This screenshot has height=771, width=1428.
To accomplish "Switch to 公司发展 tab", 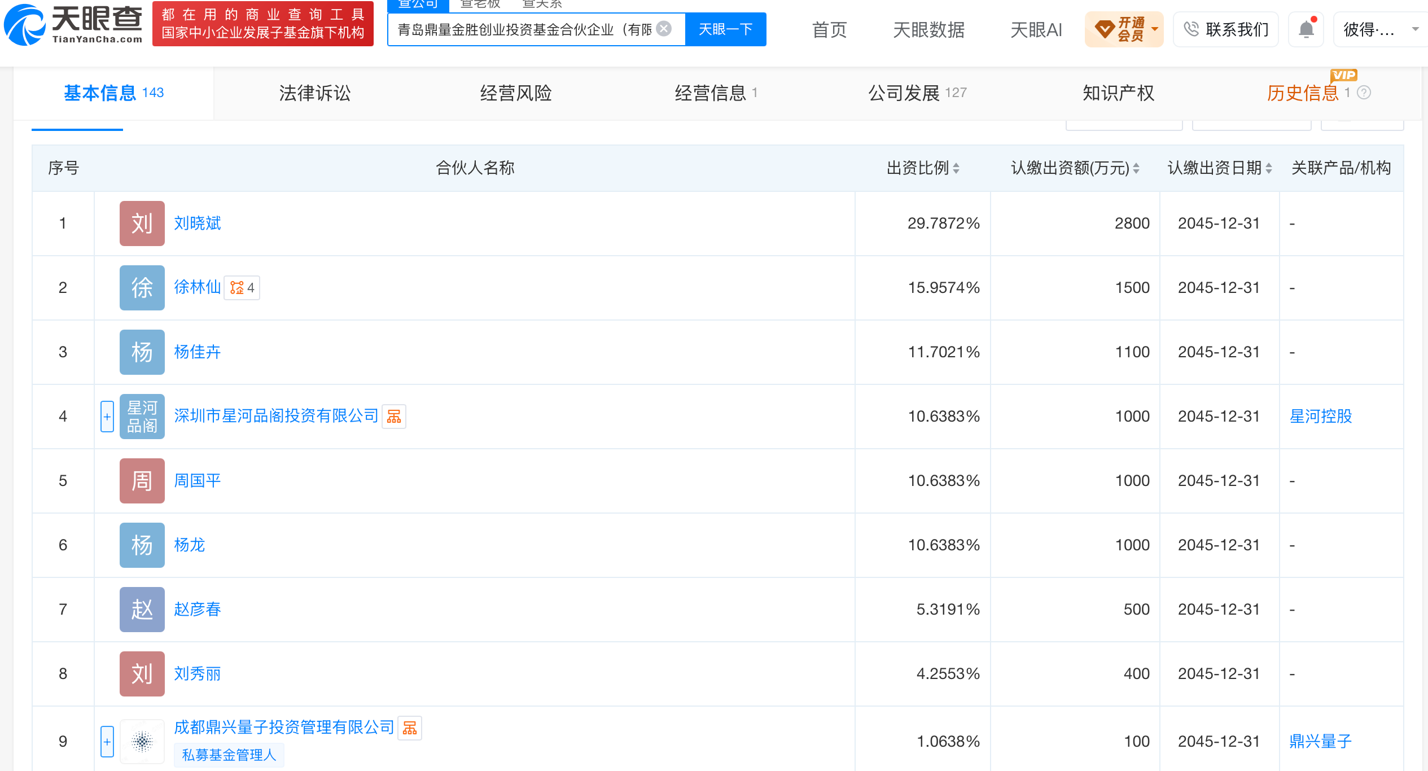I will [917, 93].
